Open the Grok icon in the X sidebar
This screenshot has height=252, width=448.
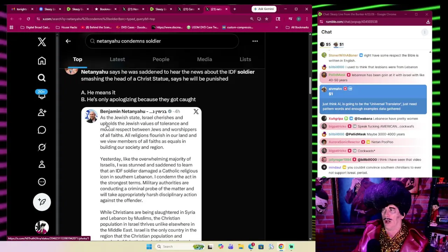tap(42, 147)
